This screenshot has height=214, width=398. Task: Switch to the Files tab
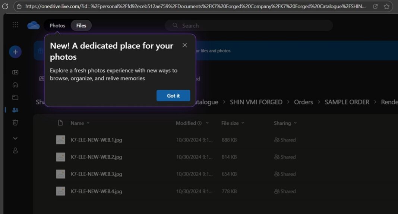click(81, 25)
